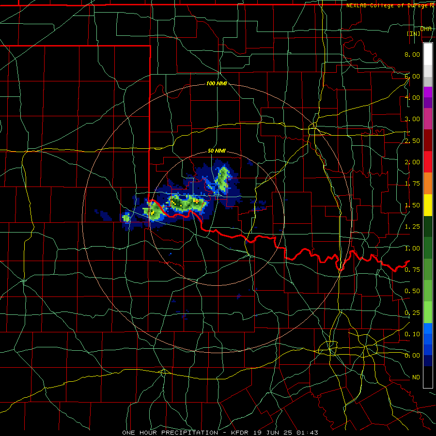Click the 100 NMI range ring label
This screenshot has width=436, height=436.
point(217,83)
